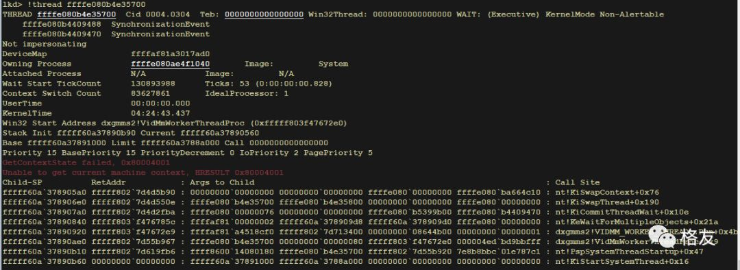The image size is (740, 270).
Task: Click the nt!KiStartSystemThread+0x16 call site
Action: (x=621, y=262)
